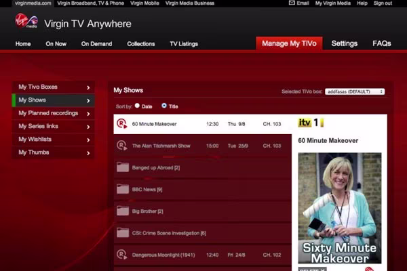Sort shows by Date
Viewport: 407px width, 271px height.
(x=137, y=106)
